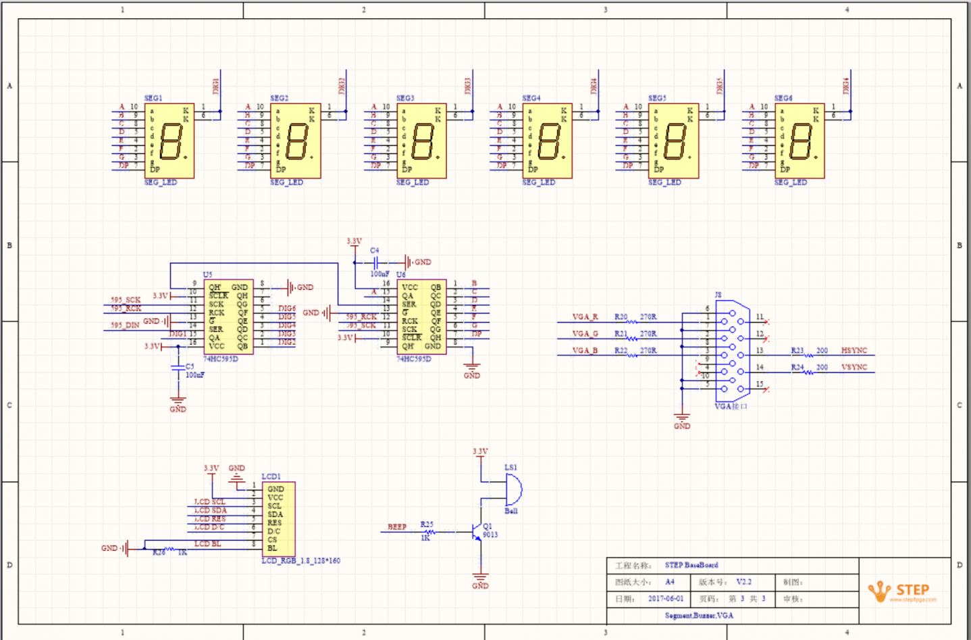This screenshot has width=971, height=640.
Task: Select the SEG4 seven-segment display symbol
Action: click(x=547, y=141)
